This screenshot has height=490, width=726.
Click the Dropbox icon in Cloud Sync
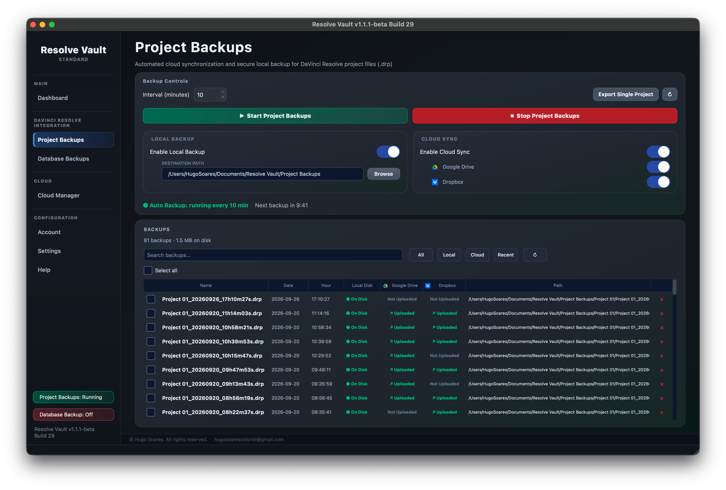435,182
